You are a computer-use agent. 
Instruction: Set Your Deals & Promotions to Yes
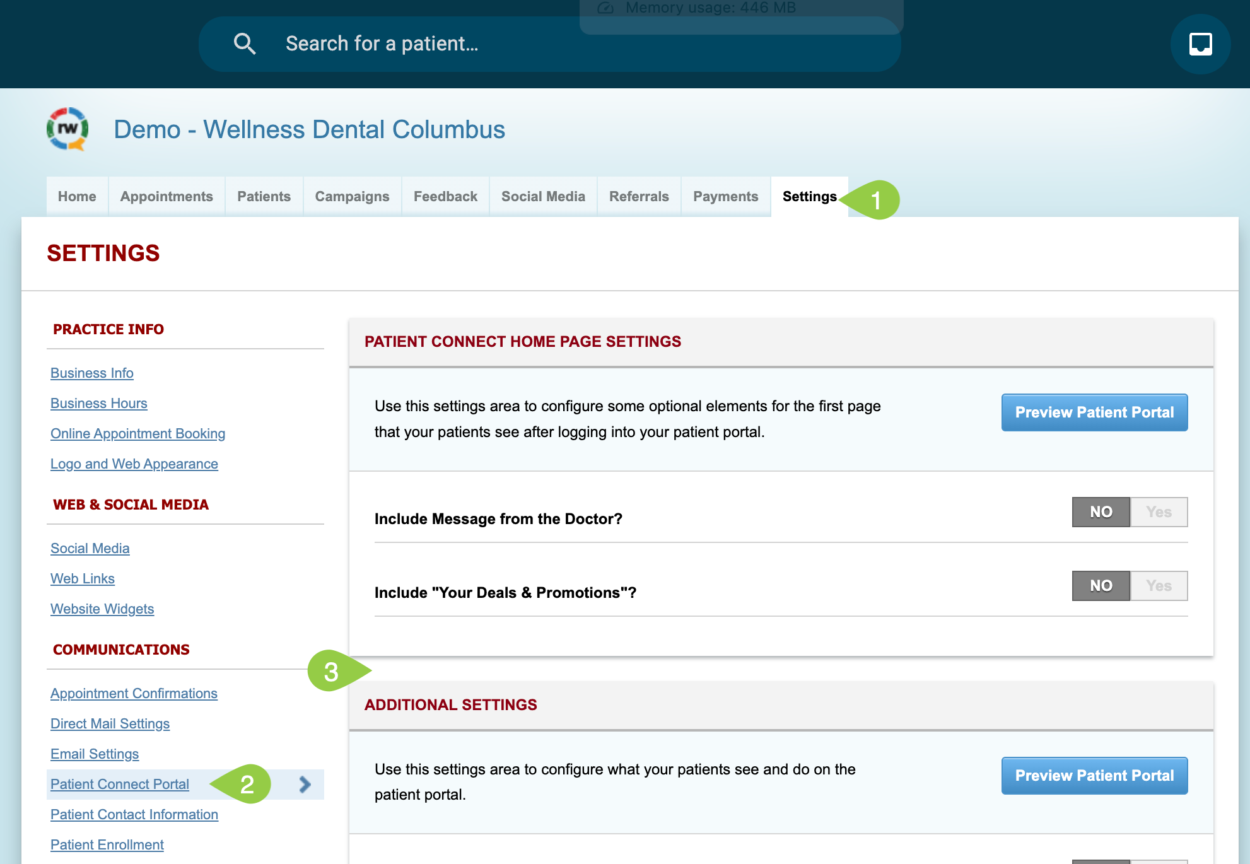[1159, 586]
